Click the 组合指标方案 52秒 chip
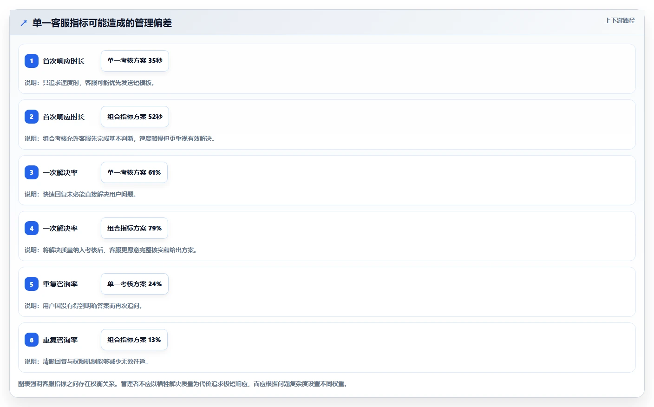 coord(135,117)
